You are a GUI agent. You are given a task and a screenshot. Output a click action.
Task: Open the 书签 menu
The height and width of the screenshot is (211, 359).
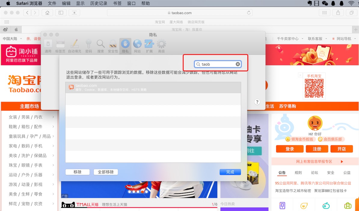coord(117,3)
